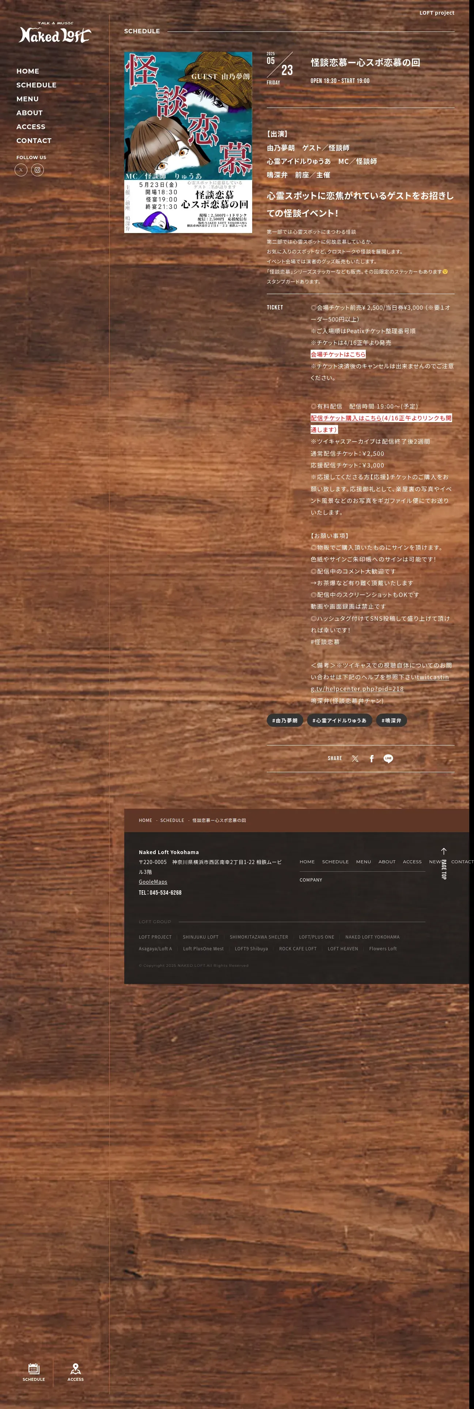Share this event on Facebook
This screenshot has width=474, height=1409.
pos(372,759)
